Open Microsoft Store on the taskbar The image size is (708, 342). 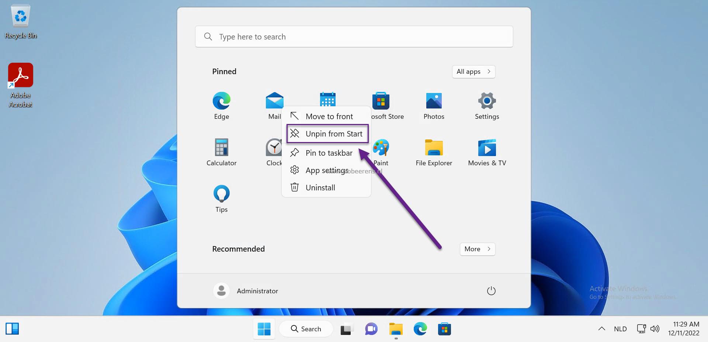coord(444,329)
